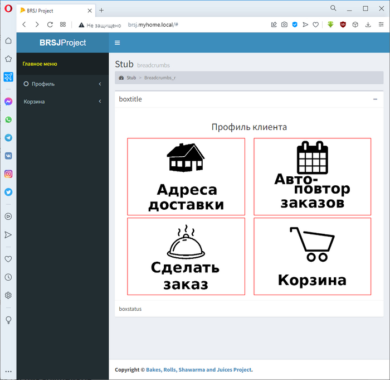Click the house icon for Адреса доставки

click(186, 157)
